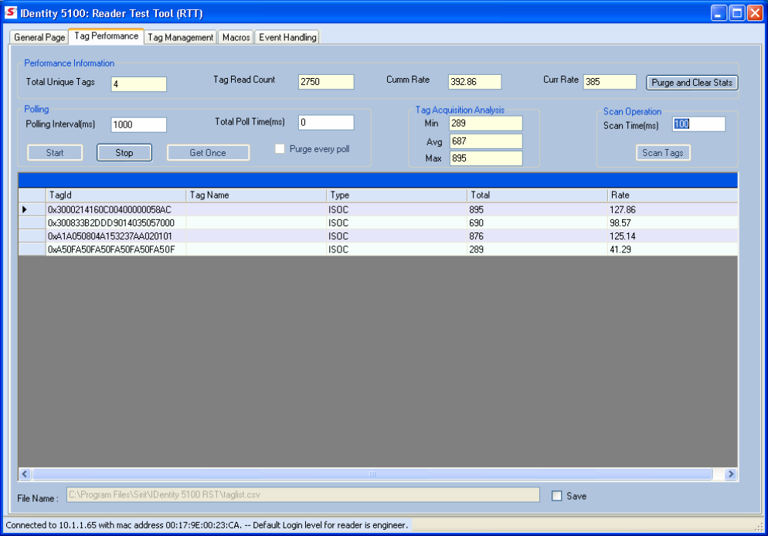Image resolution: width=768 pixels, height=536 pixels.
Task: Click the Total cell showing 690
Action: click(x=537, y=222)
